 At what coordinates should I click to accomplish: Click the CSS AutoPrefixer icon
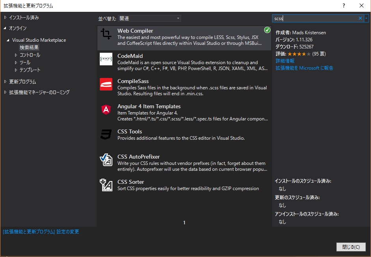[106, 160]
